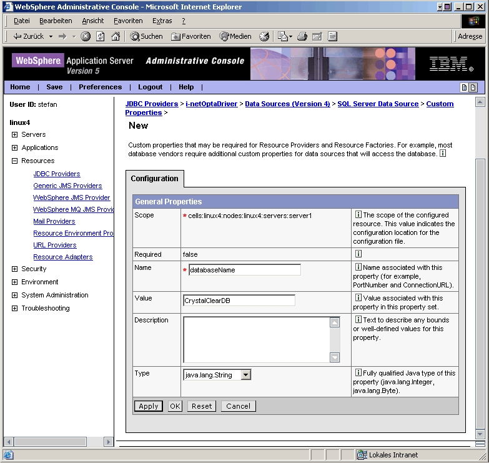Open the Resource Adapters link
489x463 pixels.
point(63,257)
